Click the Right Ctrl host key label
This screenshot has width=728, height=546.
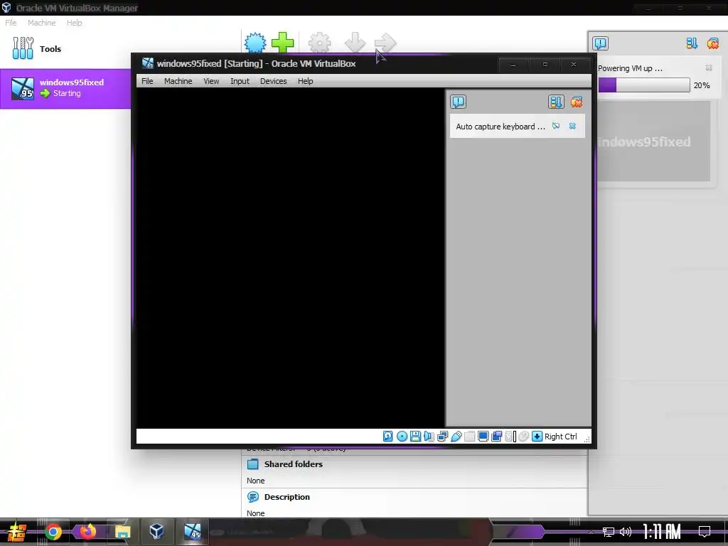pyautogui.click(x=560, y=437)
